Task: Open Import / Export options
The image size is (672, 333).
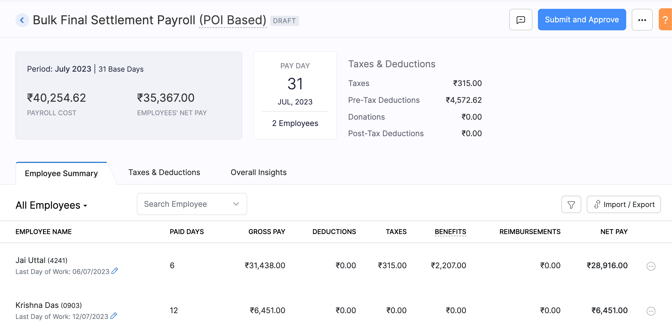Action: point(623,204)
